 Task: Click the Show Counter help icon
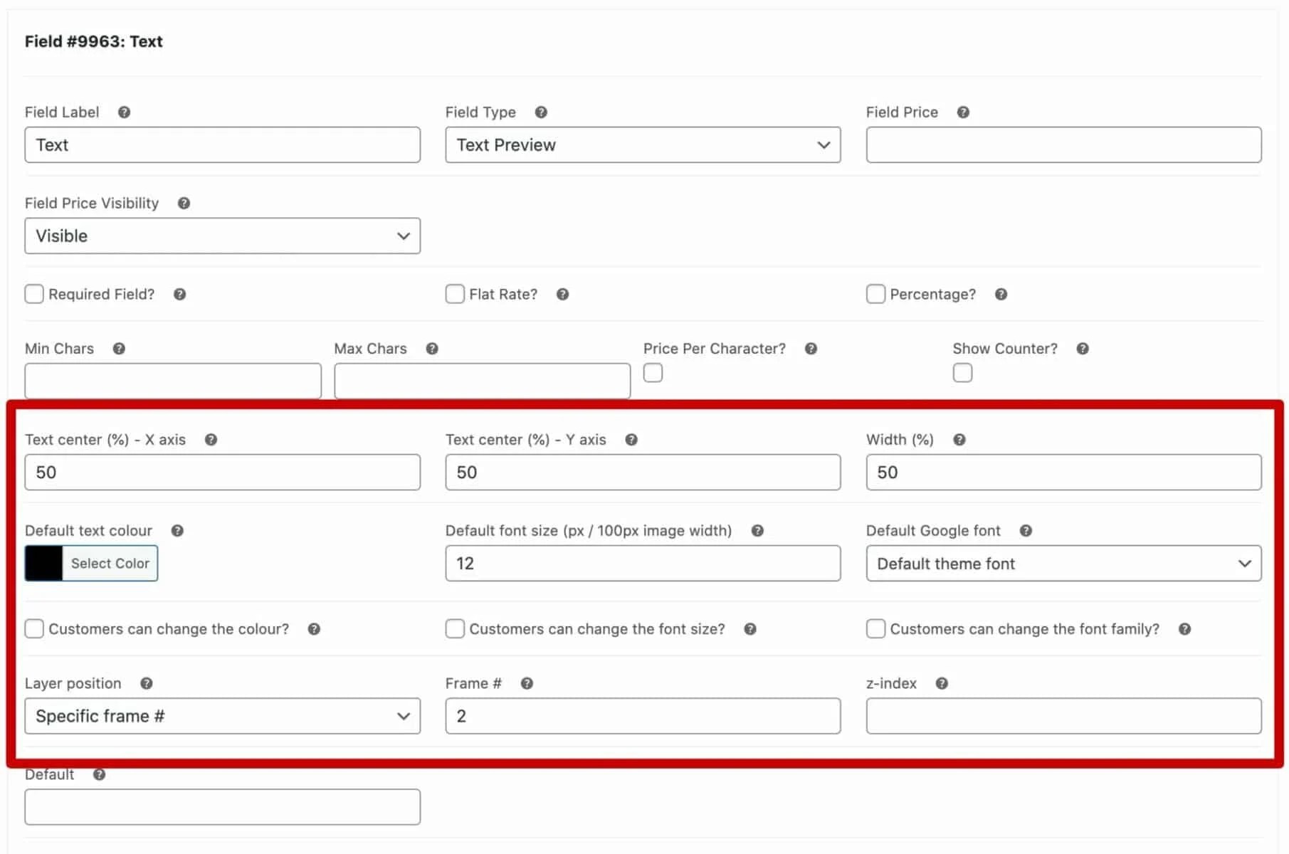coord(1083,349)
